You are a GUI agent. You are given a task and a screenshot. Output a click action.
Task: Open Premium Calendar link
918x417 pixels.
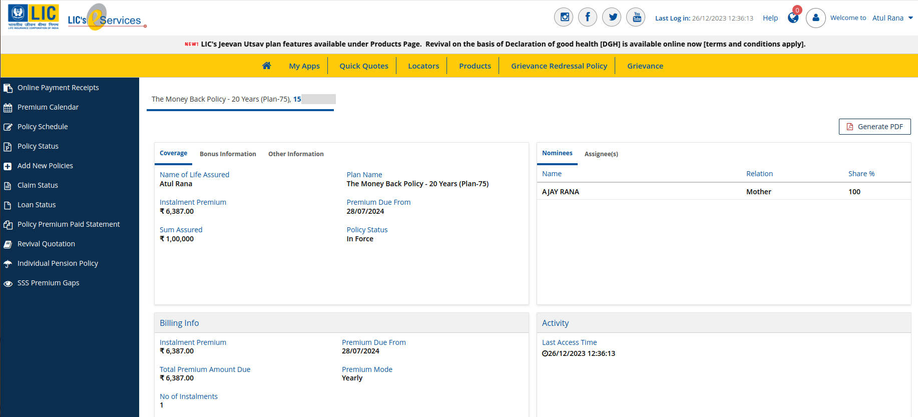pyautogui.click(x=48, y=107)
